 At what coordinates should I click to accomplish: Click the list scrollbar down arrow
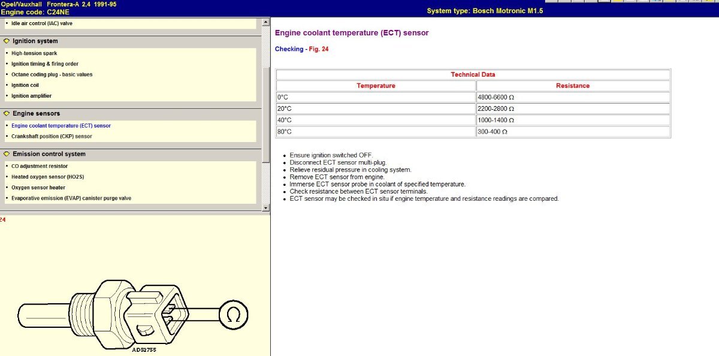pyautogui.click(x=266, y=207)
